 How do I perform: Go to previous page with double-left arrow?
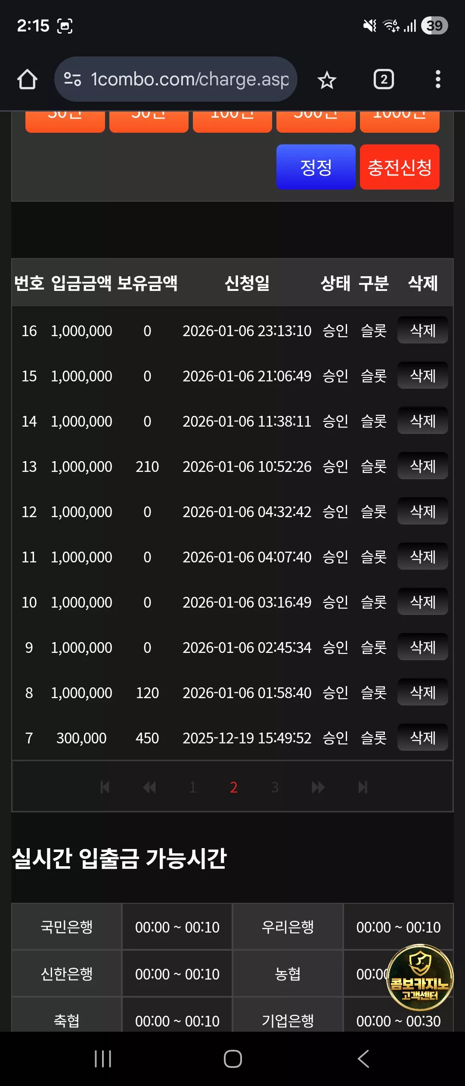(149, 787)
